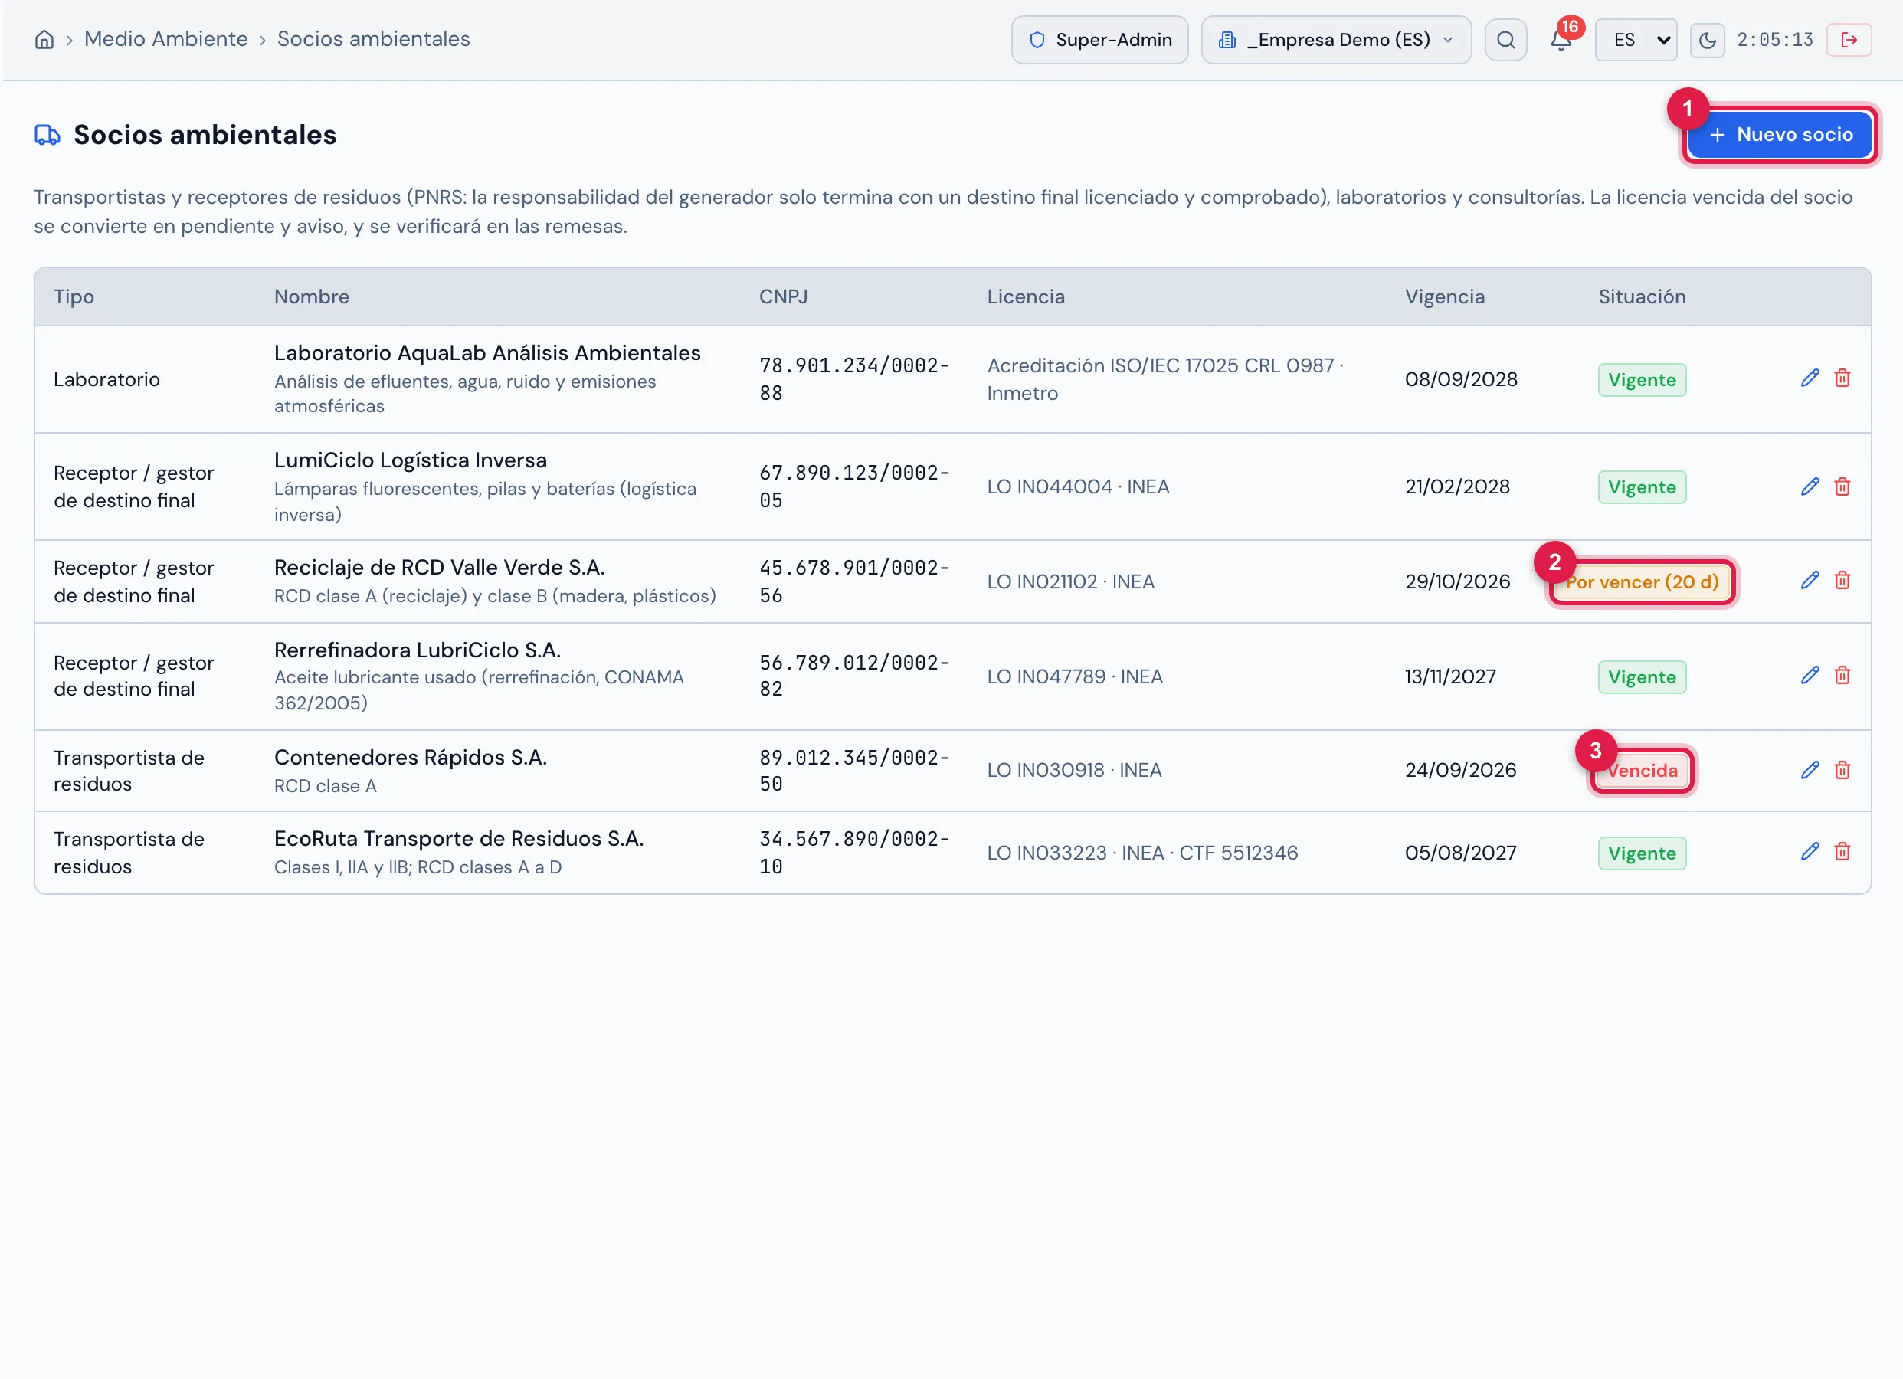Delete LumiCiclo Logística Inversa row
Screen dimensions: 1903x1379
pos(1842,486)
